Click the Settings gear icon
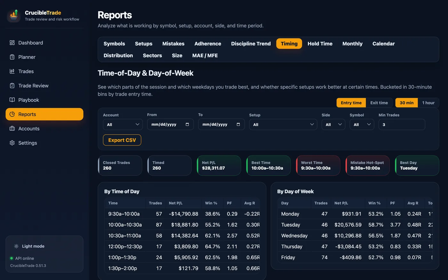The height and width of the screenshot is (280, 448). (x=12, y=143)
